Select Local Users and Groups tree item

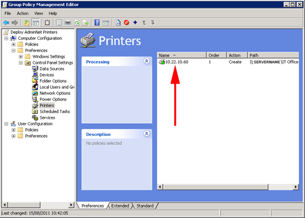point(57,87)
